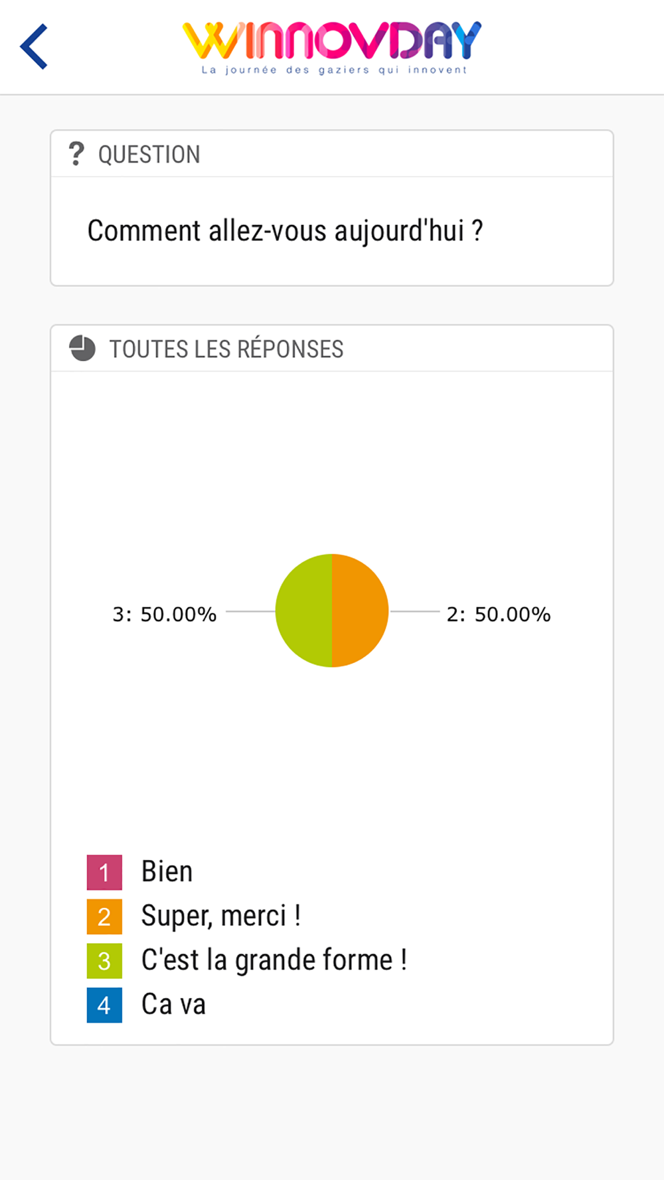Viewport: 664px width, 1180px height.
Task: Go back using the blue arrow
Action: [x=34, y=46]
